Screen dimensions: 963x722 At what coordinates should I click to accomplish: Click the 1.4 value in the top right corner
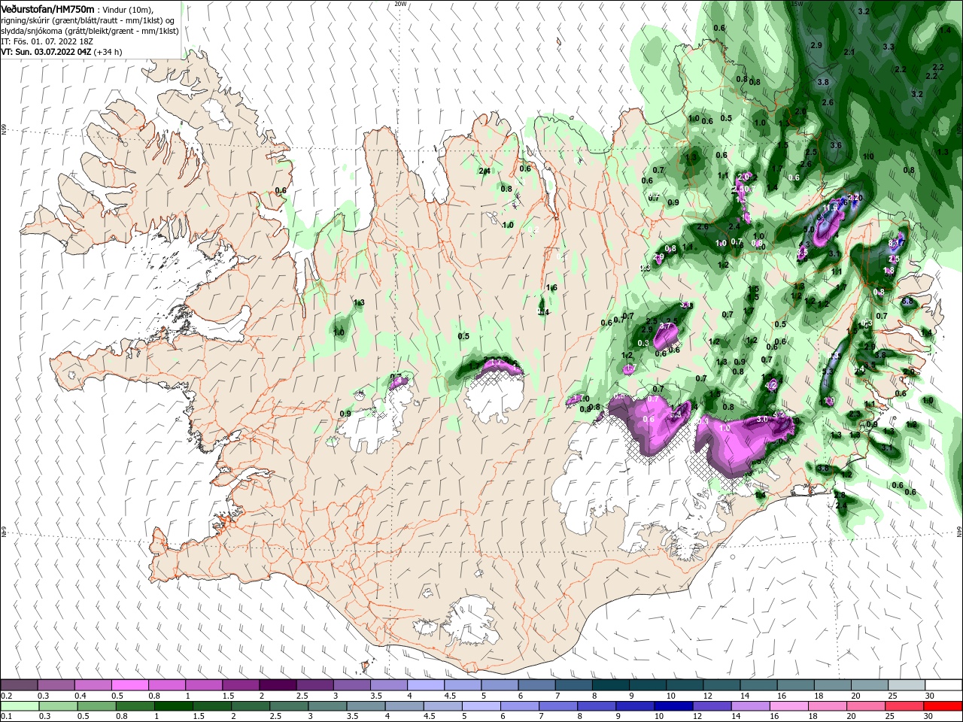pyautogui.click(x=945, y=30)
